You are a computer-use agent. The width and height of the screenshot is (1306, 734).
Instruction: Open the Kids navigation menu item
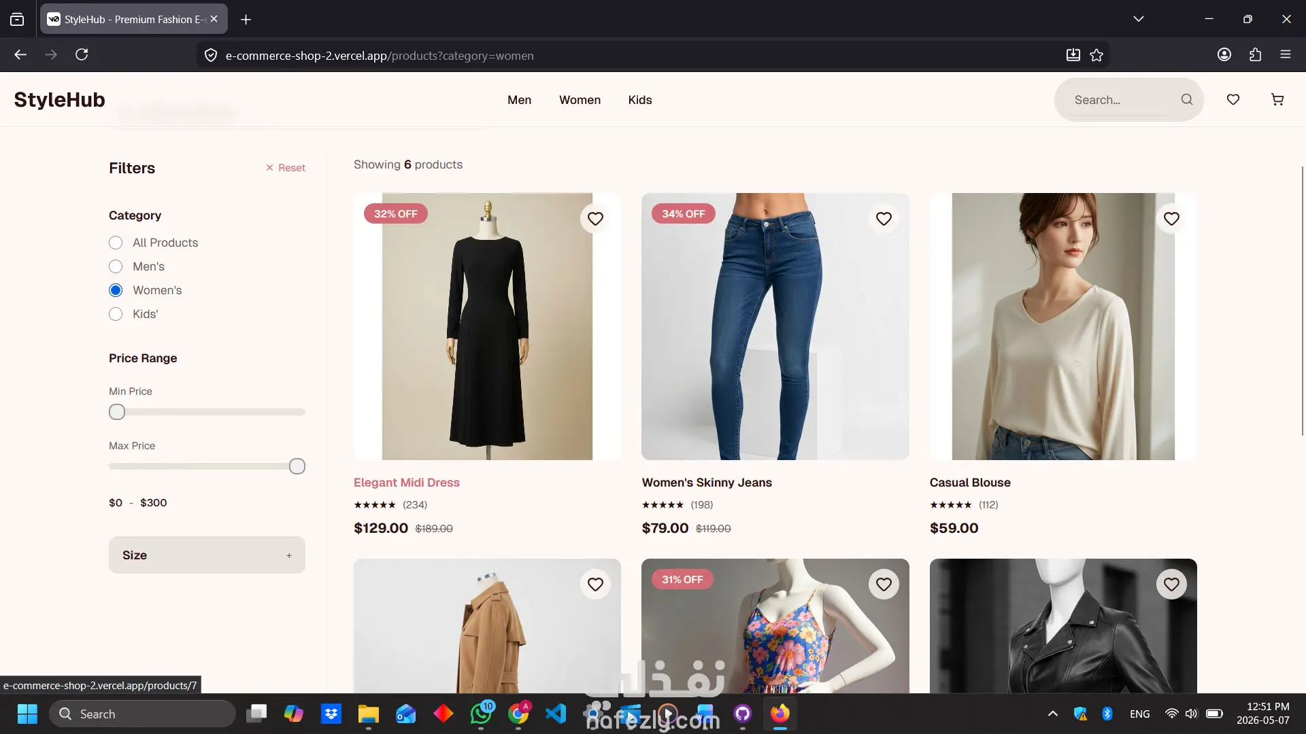(x=640, y=100)
